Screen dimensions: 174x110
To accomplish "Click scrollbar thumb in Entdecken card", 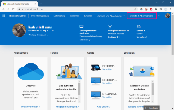I will 153,89.
